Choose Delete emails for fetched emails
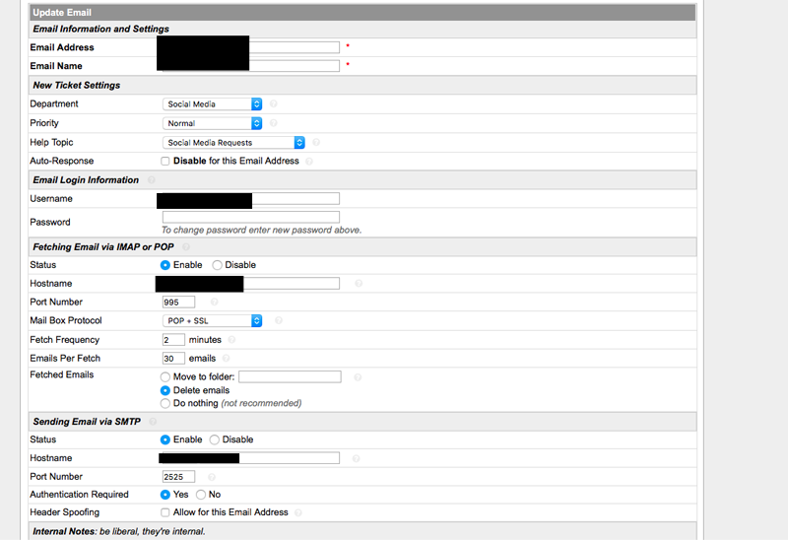The image size is (788, 540). (164, 390)
